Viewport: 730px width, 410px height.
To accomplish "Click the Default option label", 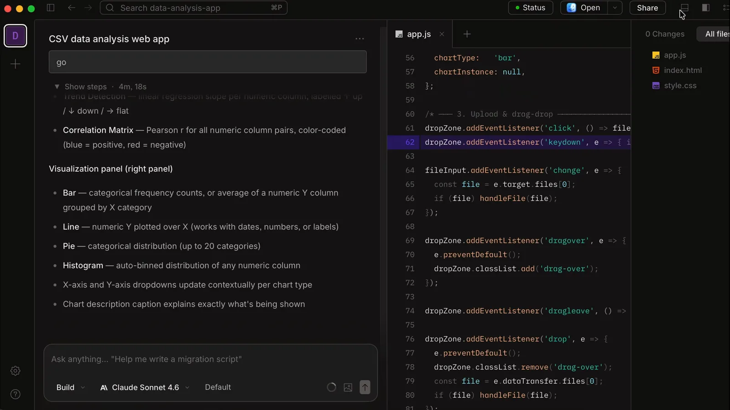I will point(218,387).
